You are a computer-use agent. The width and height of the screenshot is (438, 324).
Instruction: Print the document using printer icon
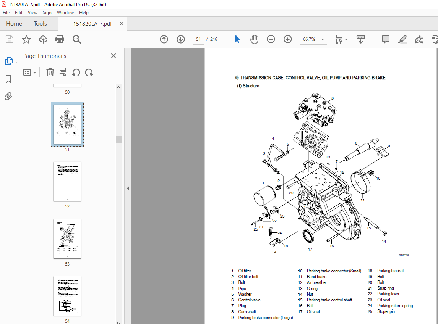[x=60, y=39]
